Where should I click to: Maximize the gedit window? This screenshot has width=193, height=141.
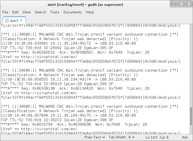click(x=181, y=4)
